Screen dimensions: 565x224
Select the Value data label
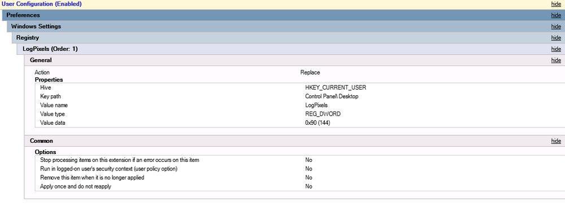pyautogui.click(x=53, y=123)
